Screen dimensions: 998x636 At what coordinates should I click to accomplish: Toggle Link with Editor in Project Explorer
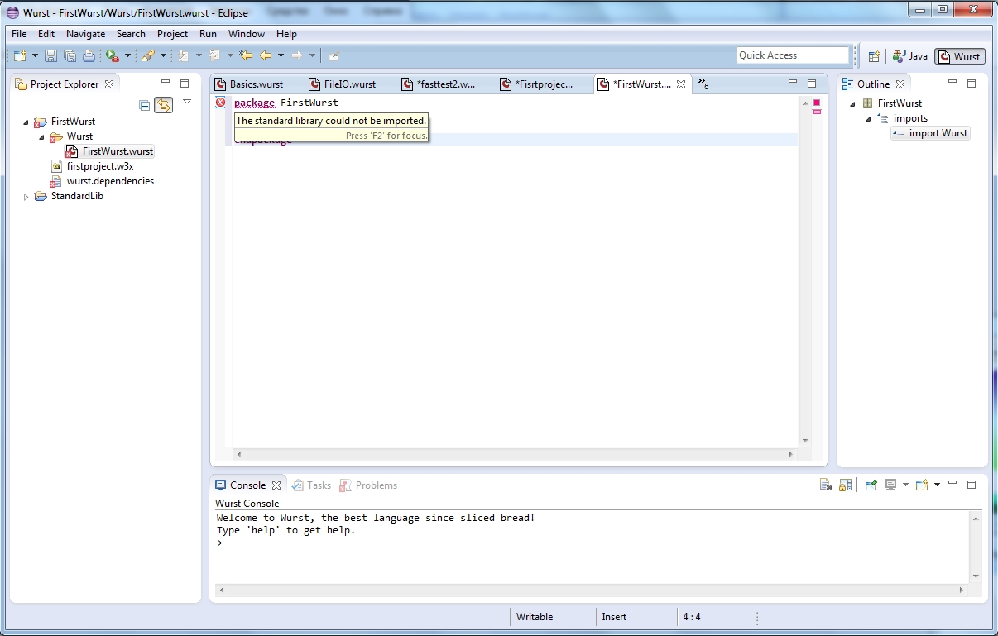click(x=164, y=105)
